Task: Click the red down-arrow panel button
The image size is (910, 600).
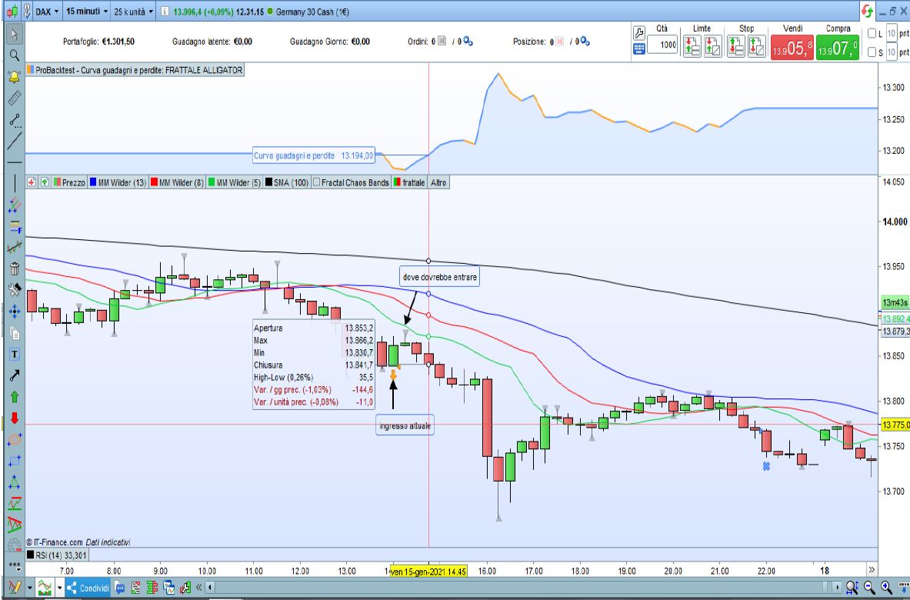Action: pos(32,182)
